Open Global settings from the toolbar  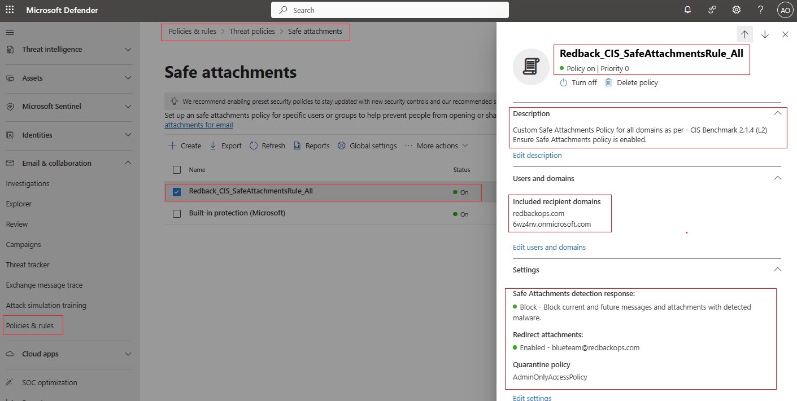click(367, 146)
